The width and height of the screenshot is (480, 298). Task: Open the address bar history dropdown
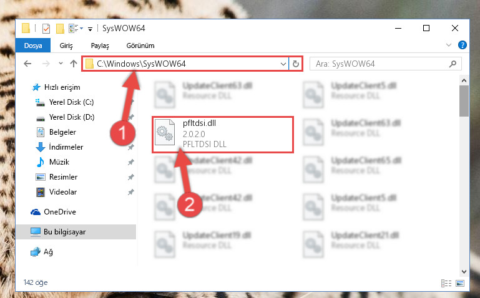tap(283, 64)
